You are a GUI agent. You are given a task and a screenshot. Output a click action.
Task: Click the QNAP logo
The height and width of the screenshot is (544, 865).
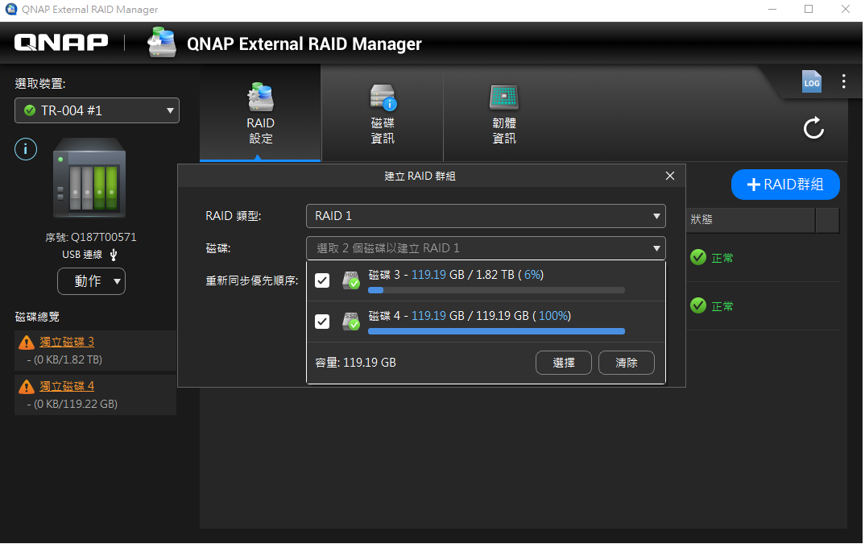(60, 43)
